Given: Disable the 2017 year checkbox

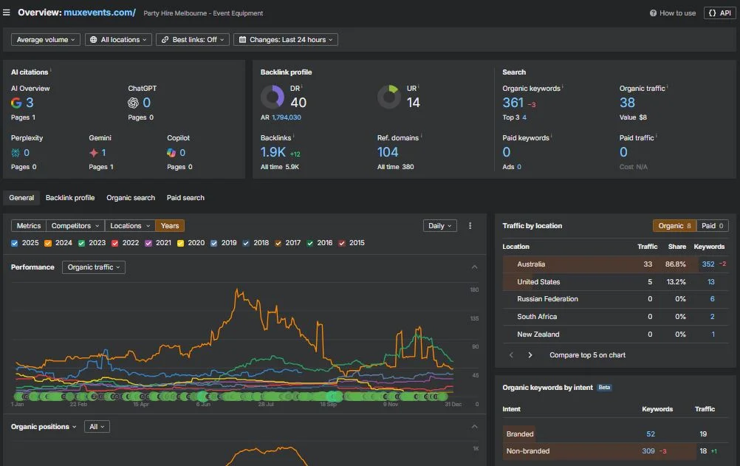Looking at the screenshot, I should click(278, 243).
